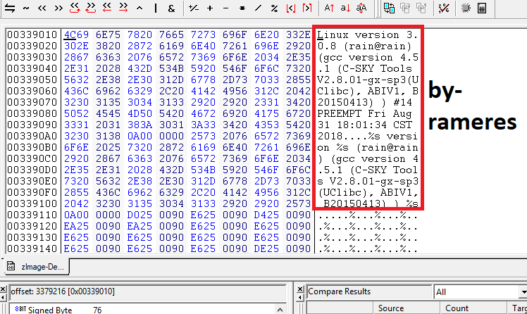
Task: Apply Shift Left (<<) operation
Action: (x=42, y=8)
